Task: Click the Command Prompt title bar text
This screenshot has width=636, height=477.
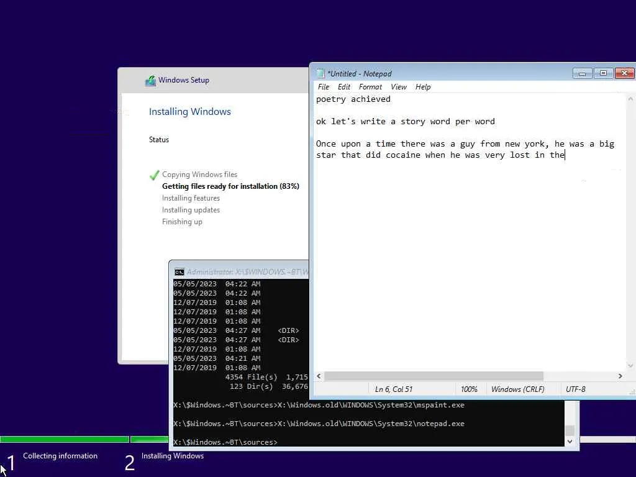Action: (x=247, y=272)
